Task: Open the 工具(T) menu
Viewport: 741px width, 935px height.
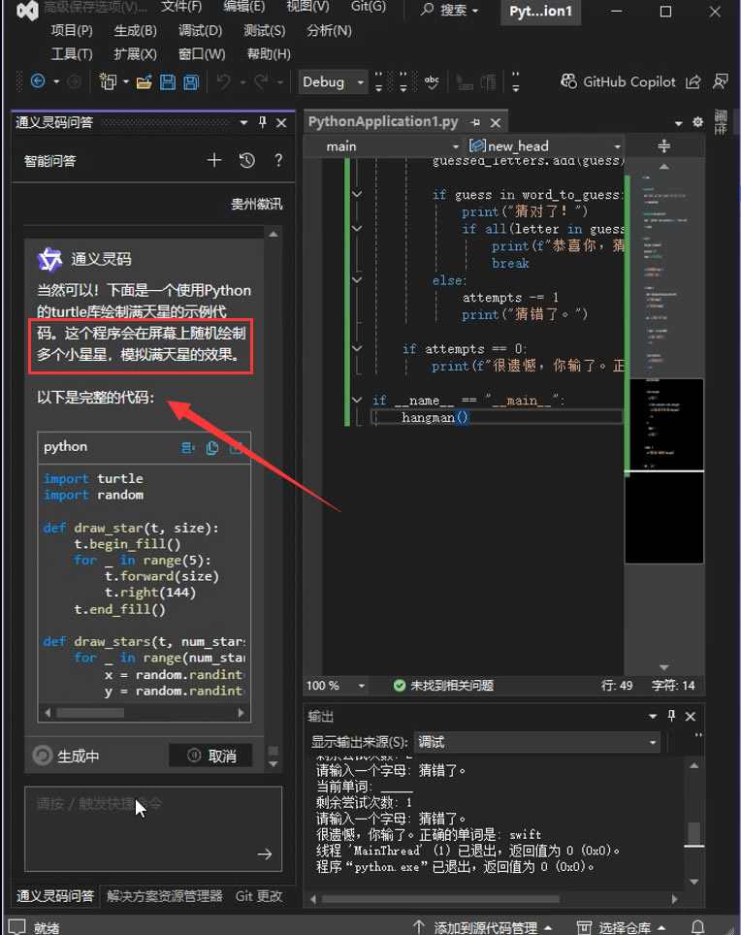Action: coord(72,54)
